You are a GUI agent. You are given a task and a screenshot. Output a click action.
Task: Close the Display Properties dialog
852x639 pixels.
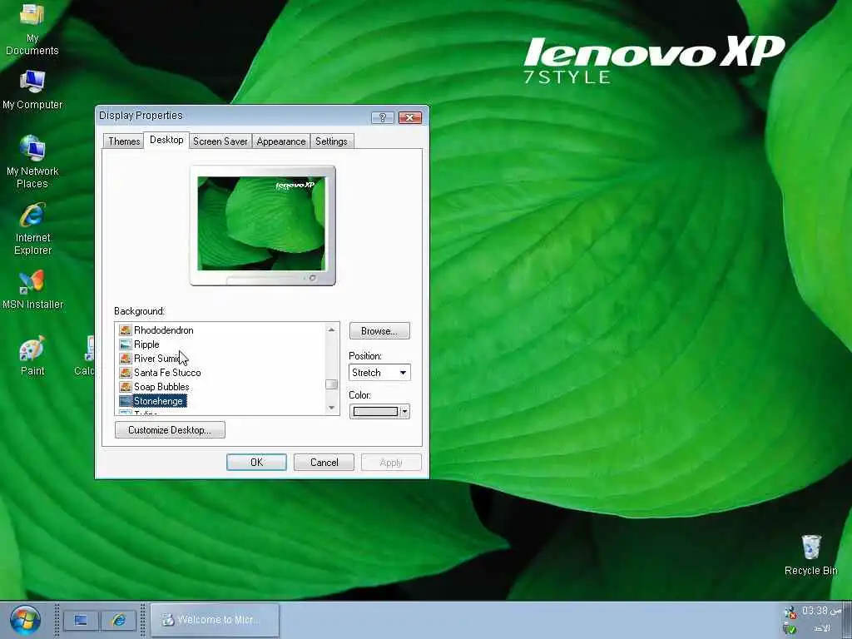click(x=410, y=118)
